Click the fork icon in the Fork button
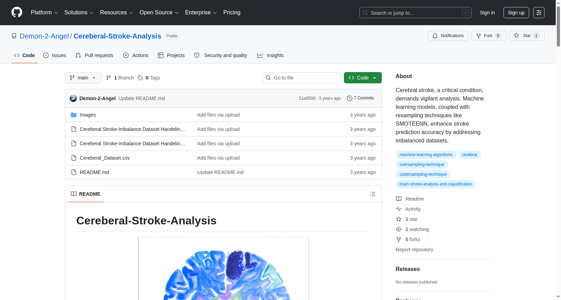The height and width of the screenshot is (300, 561). click(x=479, y=36)
